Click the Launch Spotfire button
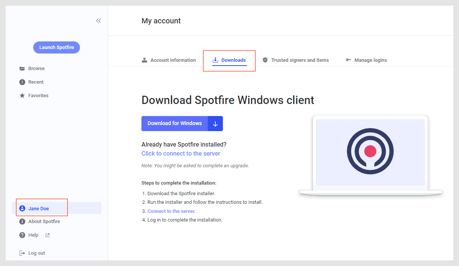 point(56,47)
